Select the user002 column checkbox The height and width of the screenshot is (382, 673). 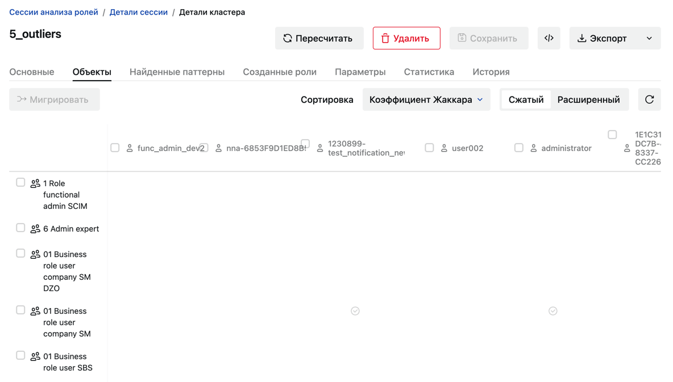(429, 148)
